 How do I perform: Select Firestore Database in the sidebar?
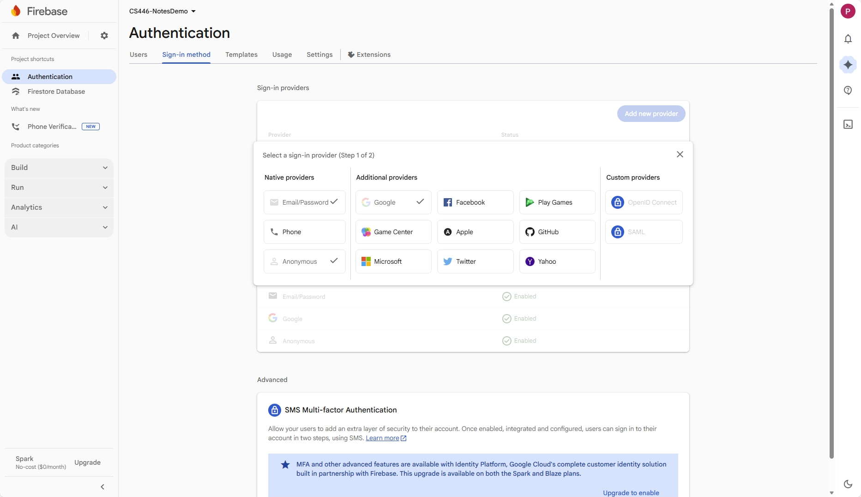[x=55, y=91]
